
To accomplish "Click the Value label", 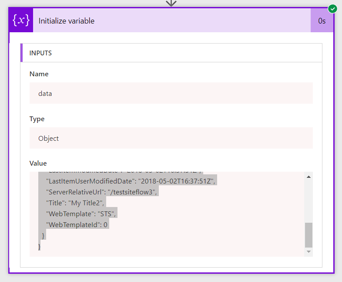I will [38, 163].
